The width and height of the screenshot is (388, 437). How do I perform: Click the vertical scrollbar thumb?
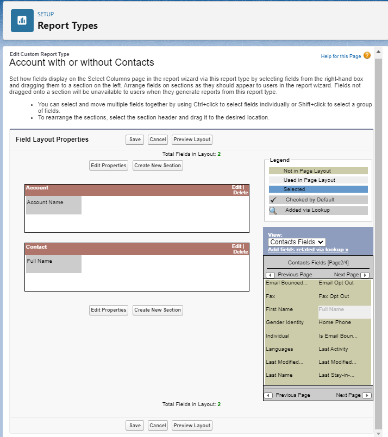click(x=379, y=243)
